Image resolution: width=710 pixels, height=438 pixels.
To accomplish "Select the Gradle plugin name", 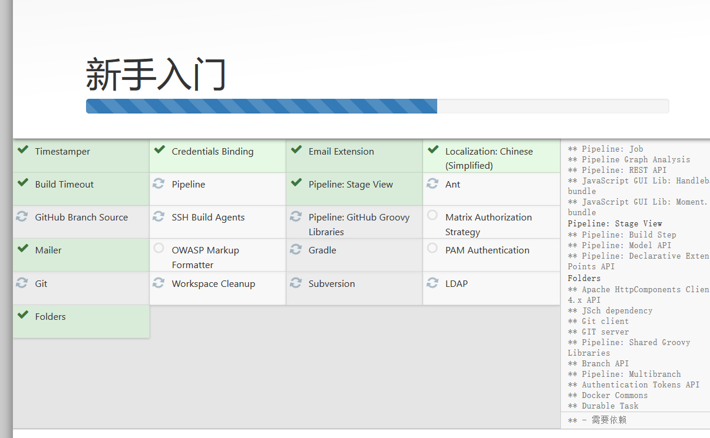I will click(322, 250).
